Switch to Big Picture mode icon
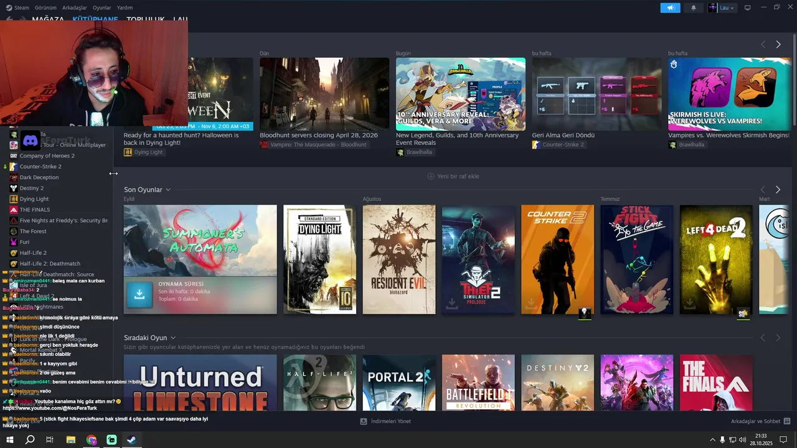This screenshot has height=448, width=797. tap(748, 7)
